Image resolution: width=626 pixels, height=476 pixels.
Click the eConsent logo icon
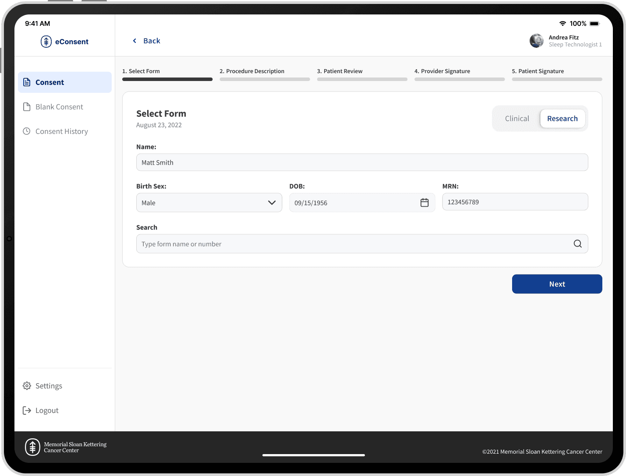[x=46, y=42]
